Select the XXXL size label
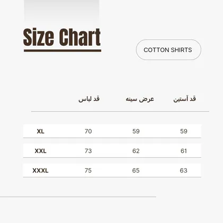 click(40, 170)
